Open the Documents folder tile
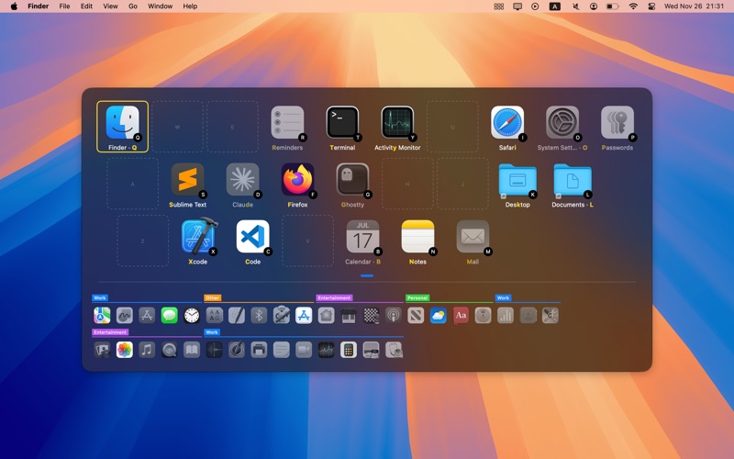The image size is (734, 459). pos(572,184)
